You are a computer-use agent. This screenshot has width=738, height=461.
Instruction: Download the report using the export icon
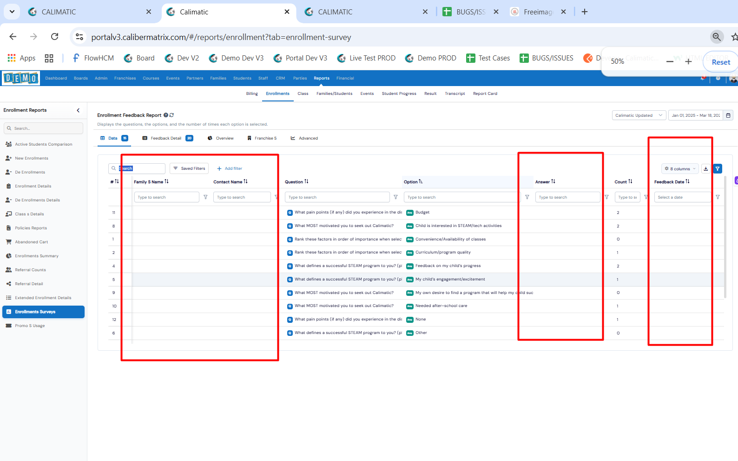tap(706, 169)
